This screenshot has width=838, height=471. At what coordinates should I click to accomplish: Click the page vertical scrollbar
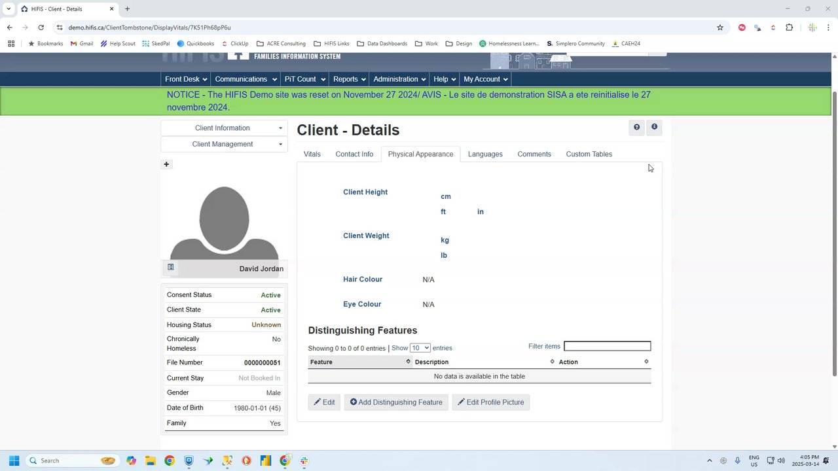[834, 233]
